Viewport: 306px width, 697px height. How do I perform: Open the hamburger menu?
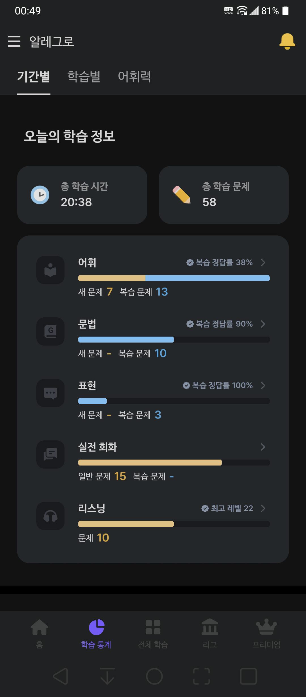pos(14,41)
